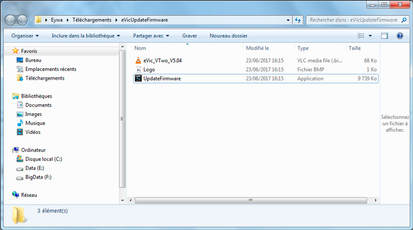Open Bureau in the navigation pane
This screenshot has height=230, width=413.
coord(33,60)
